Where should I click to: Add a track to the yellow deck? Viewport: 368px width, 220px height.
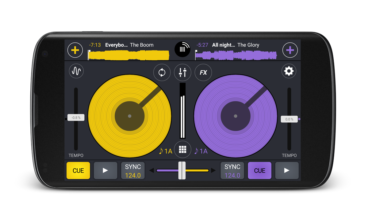pos(75,50)
